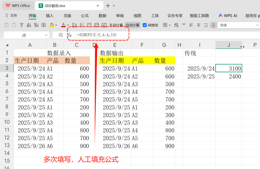Expand hidden columns between J and P
This screenshot has height=169, width=260.
click(x=242, y=47)
